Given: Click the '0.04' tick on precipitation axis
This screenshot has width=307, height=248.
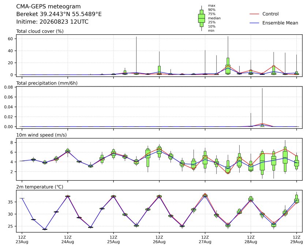Looking at the screenshot, I should pyautogui.click(x=9, y=107).
